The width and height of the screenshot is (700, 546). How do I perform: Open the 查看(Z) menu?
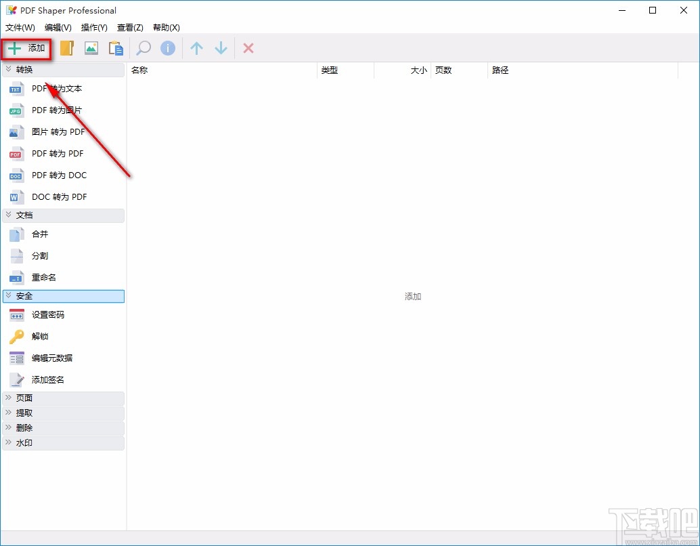click(130, 28)
